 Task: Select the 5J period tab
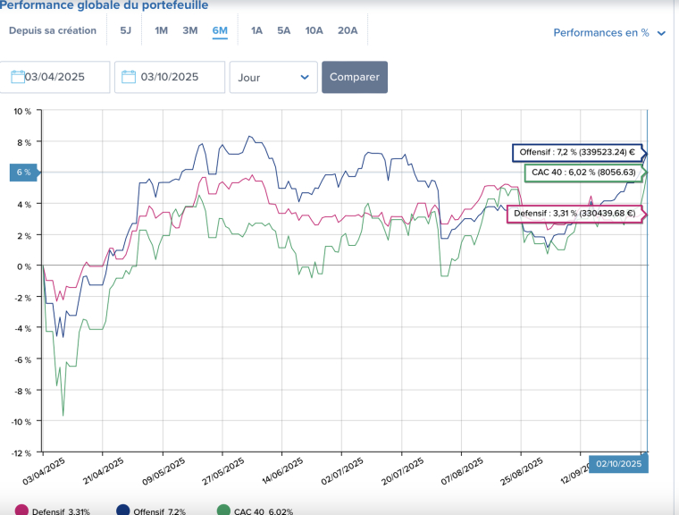click(x=125, y=30)
